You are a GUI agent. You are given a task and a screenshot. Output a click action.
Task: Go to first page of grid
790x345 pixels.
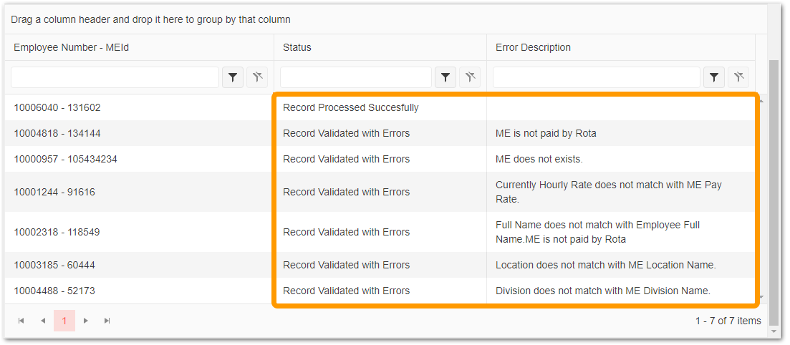[x=21, y=321]
